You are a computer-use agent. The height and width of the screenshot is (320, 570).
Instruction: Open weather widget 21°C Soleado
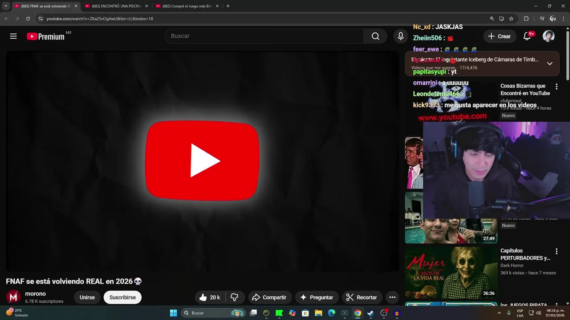18,313
